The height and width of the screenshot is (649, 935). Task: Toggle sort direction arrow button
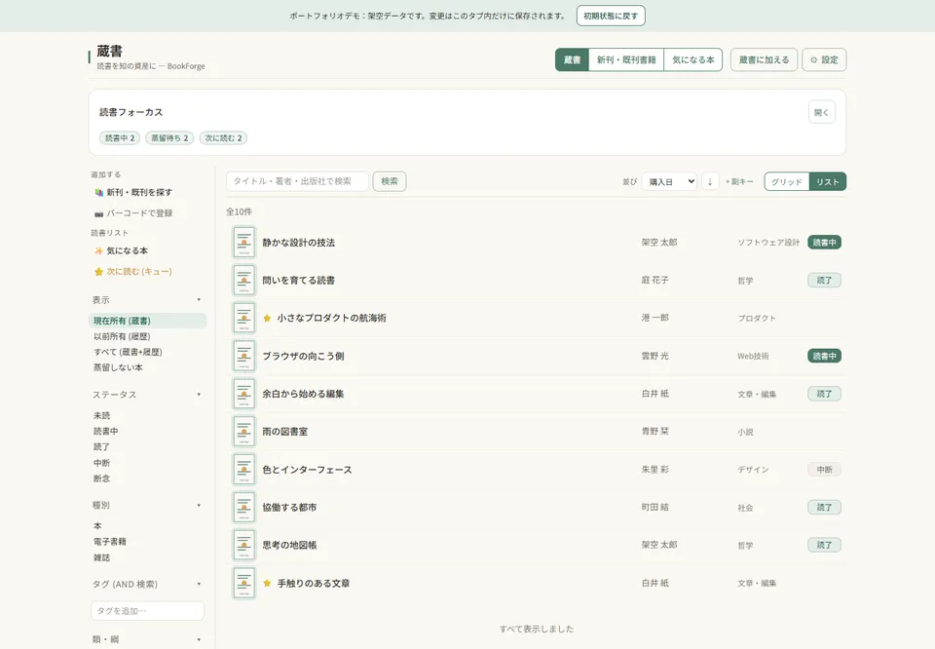(x=710, y=181)
